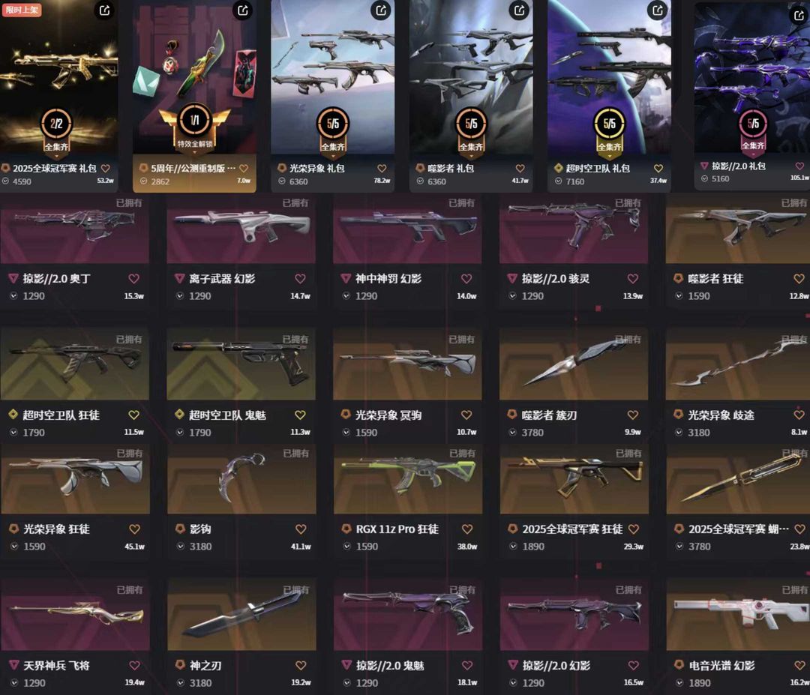Favorite the RGX 11z Pro 狂徒 skin
The height and width of the screenshot is (695, 810).
click(467, 529)
